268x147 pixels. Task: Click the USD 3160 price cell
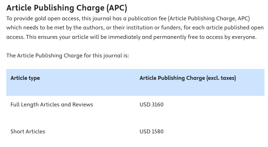click(x=151, y=105)
